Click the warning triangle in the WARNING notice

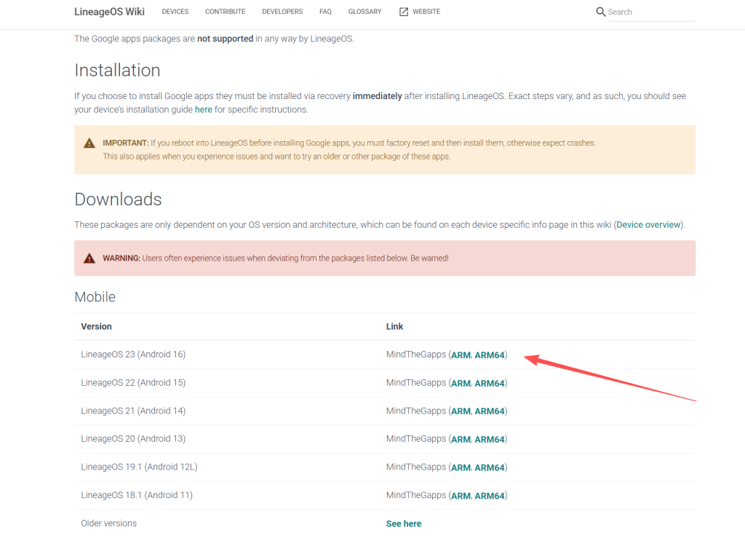pyautogui.click(x=89, y=258)
